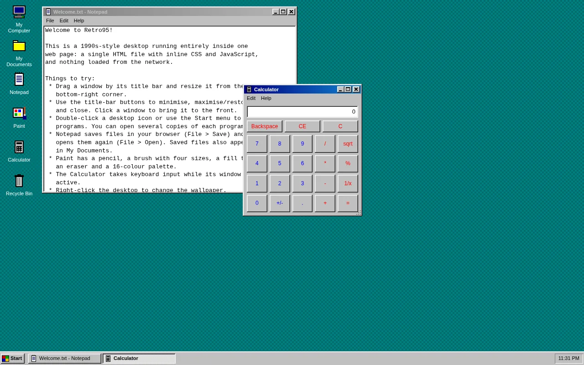This screenshot has height=365, width=584.
Task: Click the 'Things to try:' line in Notepad
Action: (70, 78)
